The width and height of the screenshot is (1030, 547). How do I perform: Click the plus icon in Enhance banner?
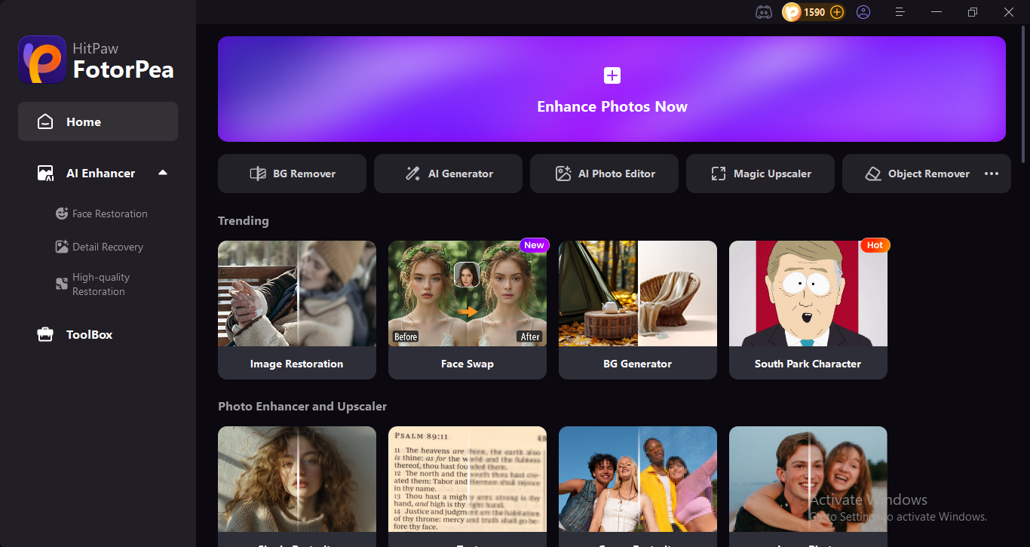click(612, 75)
